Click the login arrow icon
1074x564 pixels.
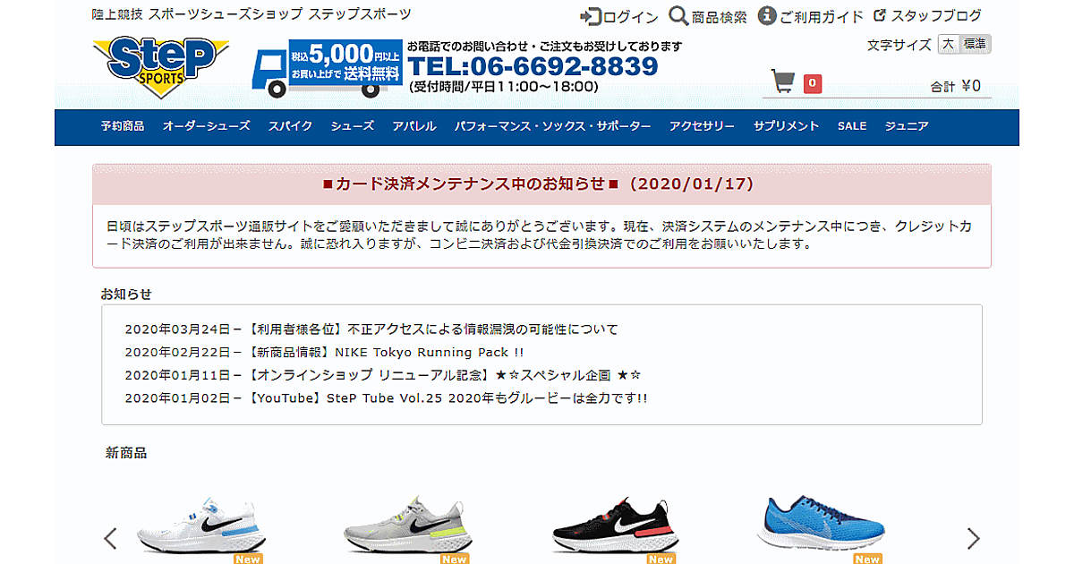pos(589,16)
